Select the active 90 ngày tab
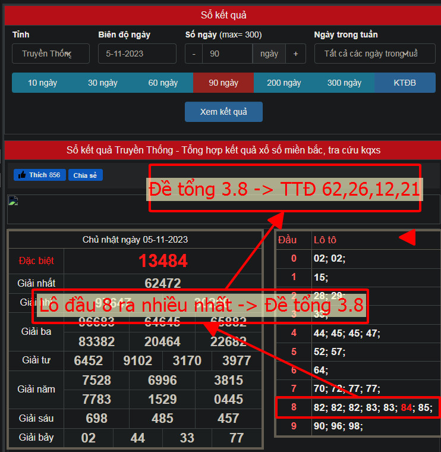This screenshot has height=452, width=441. click(223, 83)
